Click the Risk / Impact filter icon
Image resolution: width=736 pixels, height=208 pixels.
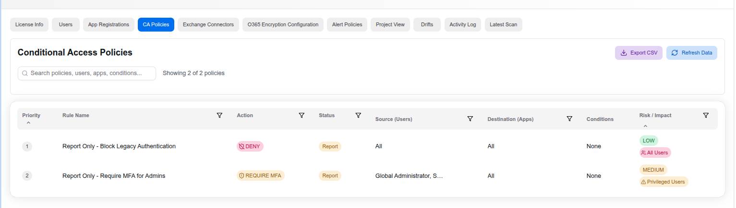click(x=706, y=115)
